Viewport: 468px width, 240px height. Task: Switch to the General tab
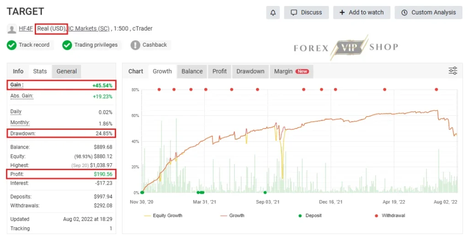coord(67,71)
